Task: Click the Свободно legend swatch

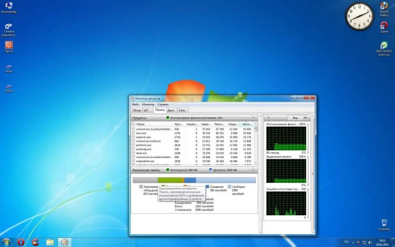Action: click(x=229, y=187)
